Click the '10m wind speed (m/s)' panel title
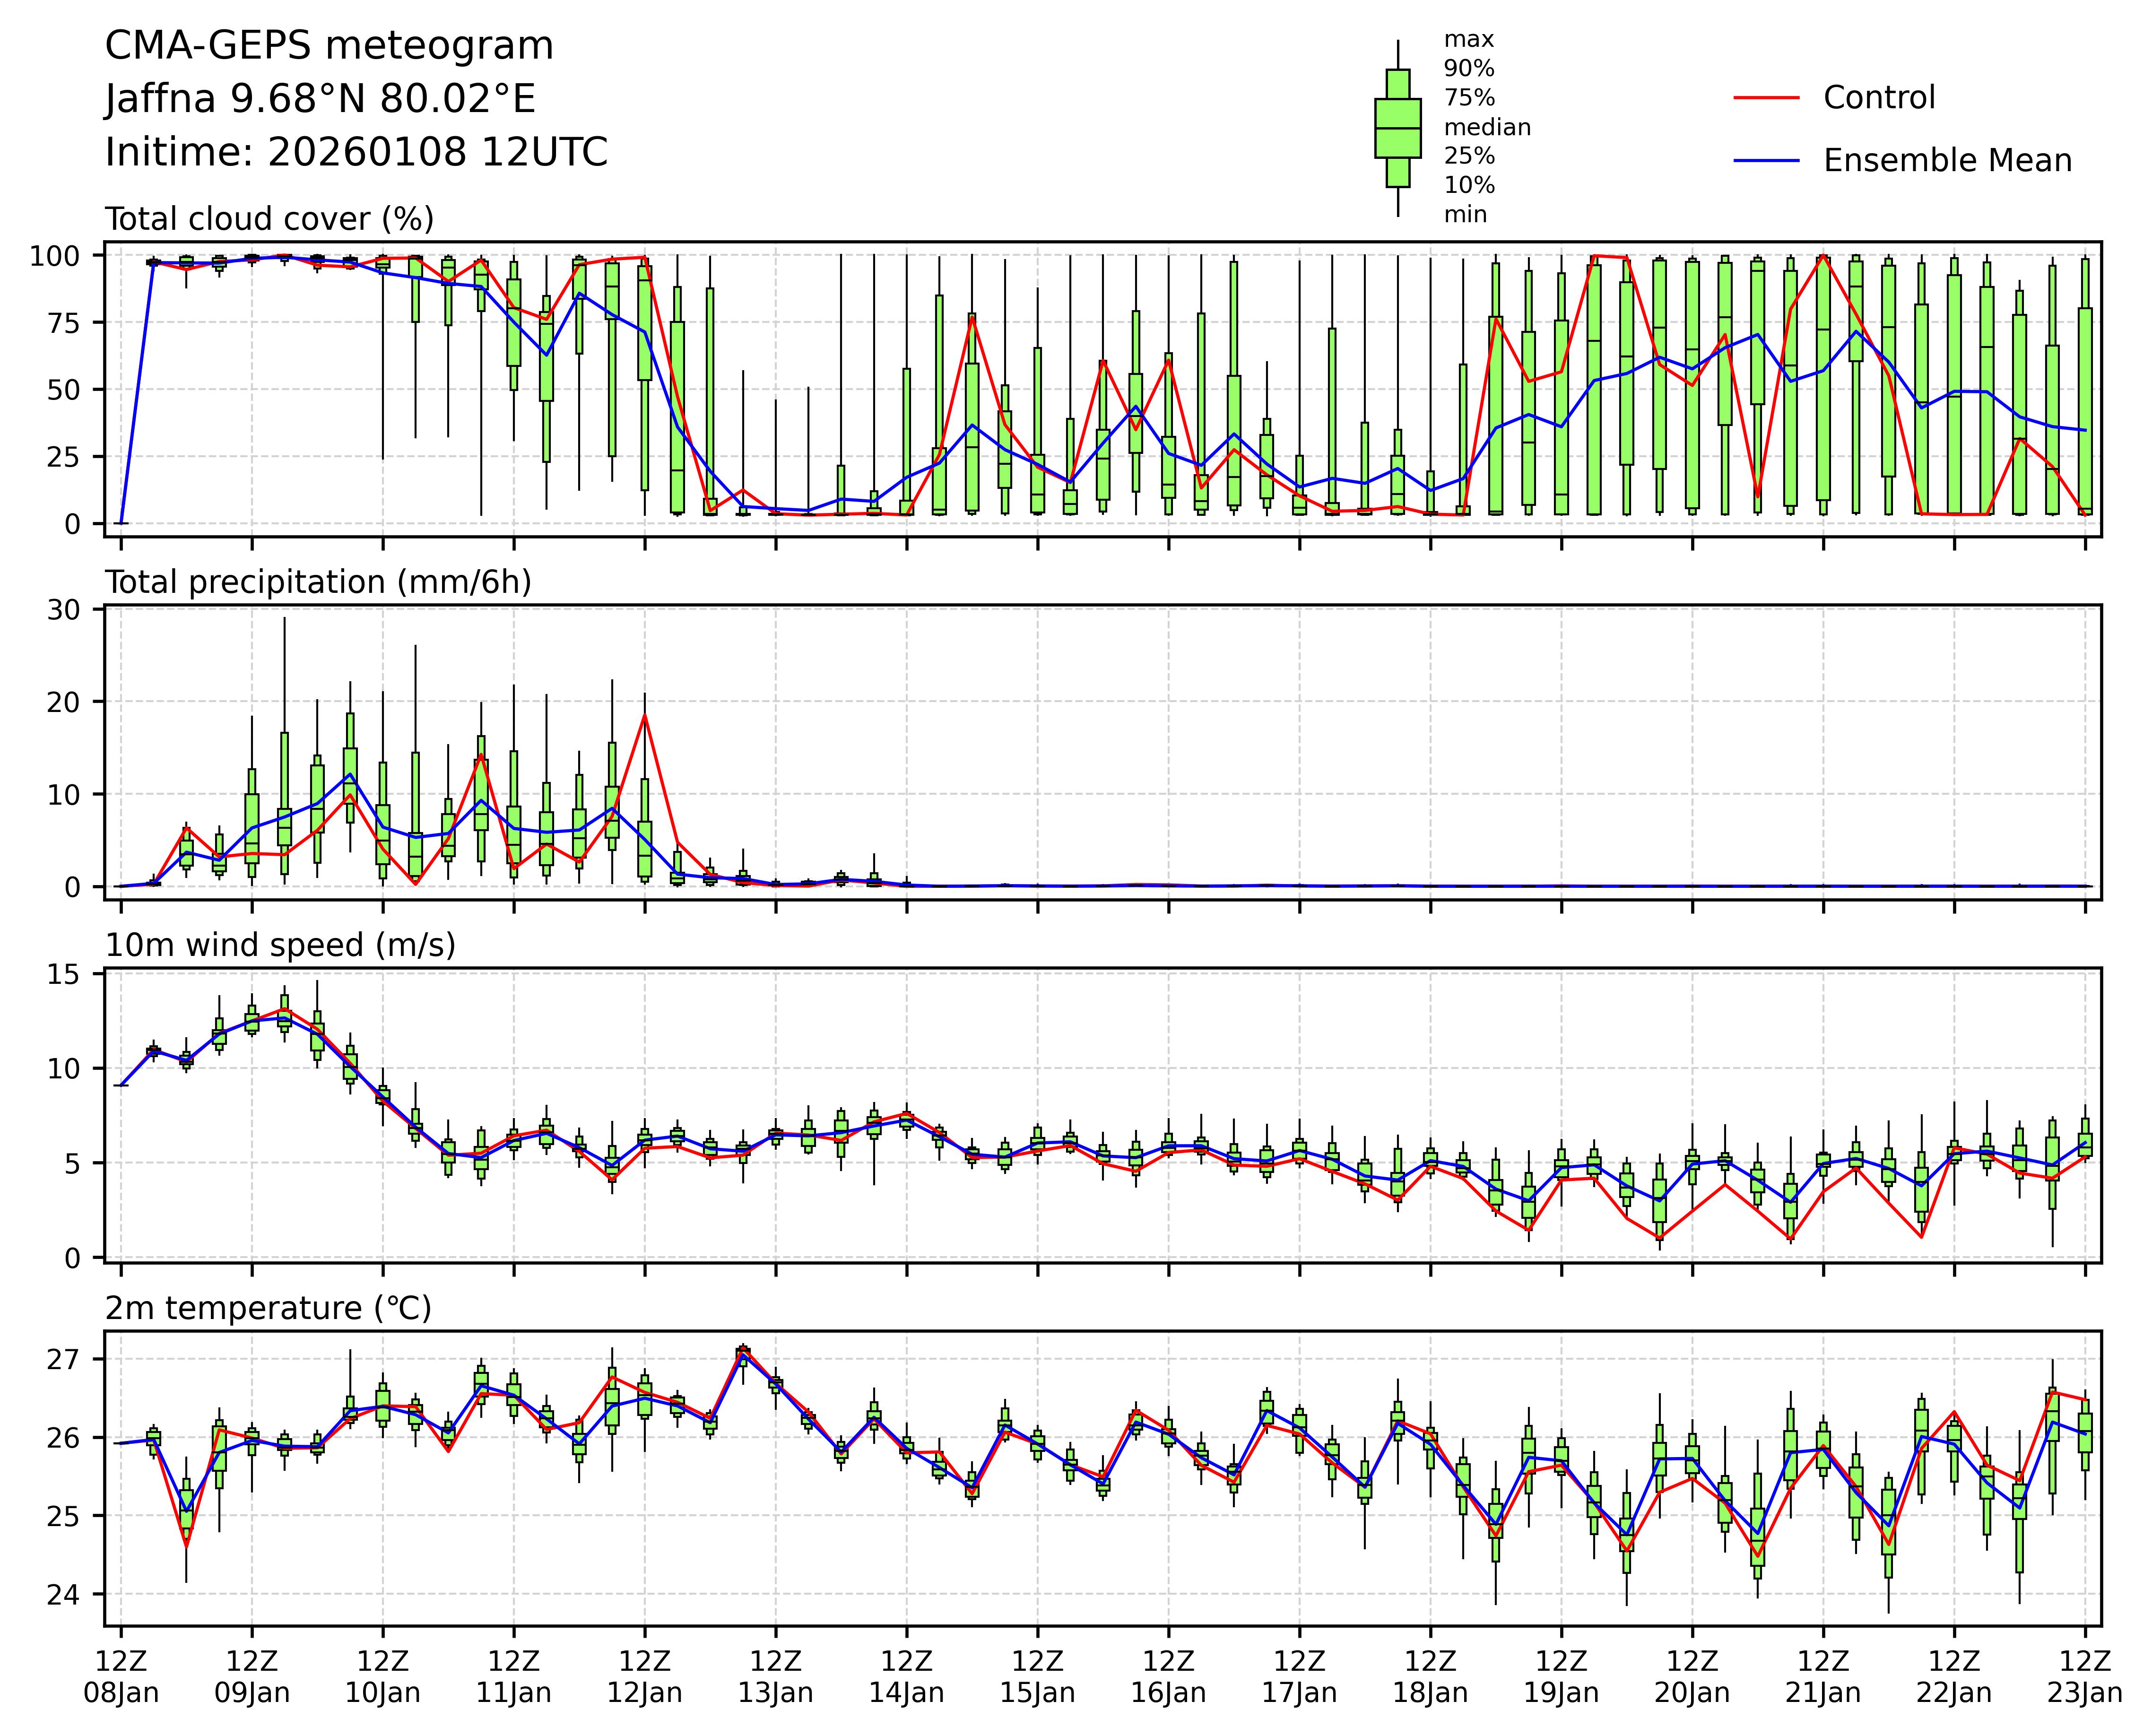 tap(280, 945)
